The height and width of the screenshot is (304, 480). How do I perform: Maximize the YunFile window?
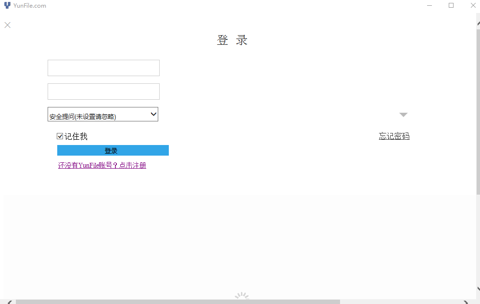pos(451,5)
